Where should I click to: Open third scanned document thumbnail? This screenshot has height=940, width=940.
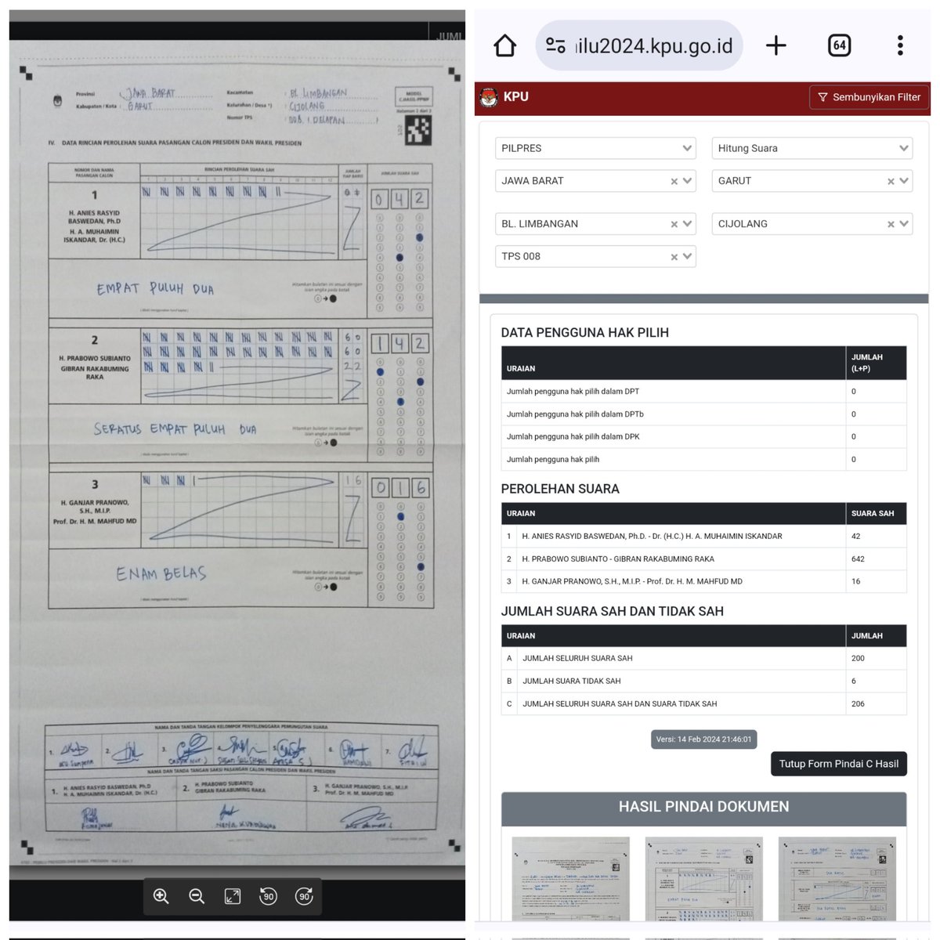(x=837, y=878)
